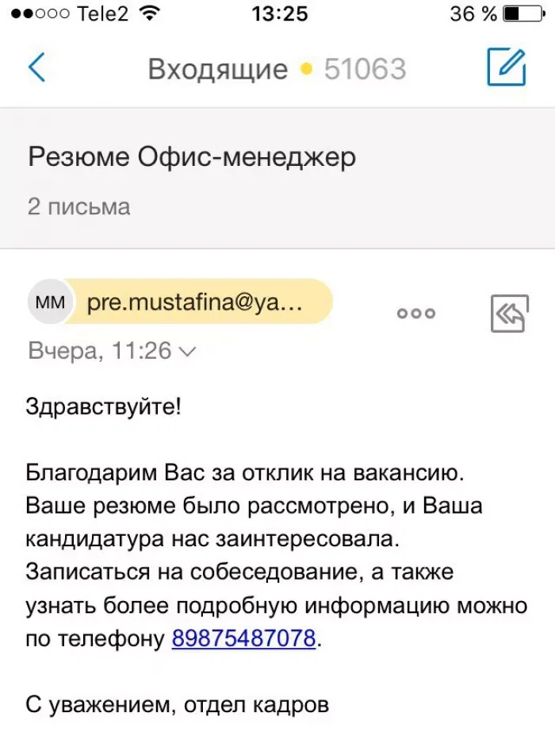Tap the MM sender avatar

click(x=49, y=302)
